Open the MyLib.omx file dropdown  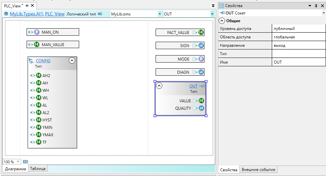click(x=159, y=14)
